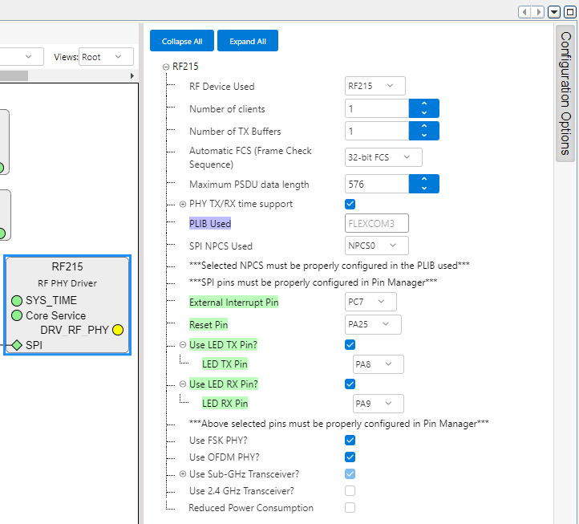Disable PHY TX/RX time support checkbox

350,204
